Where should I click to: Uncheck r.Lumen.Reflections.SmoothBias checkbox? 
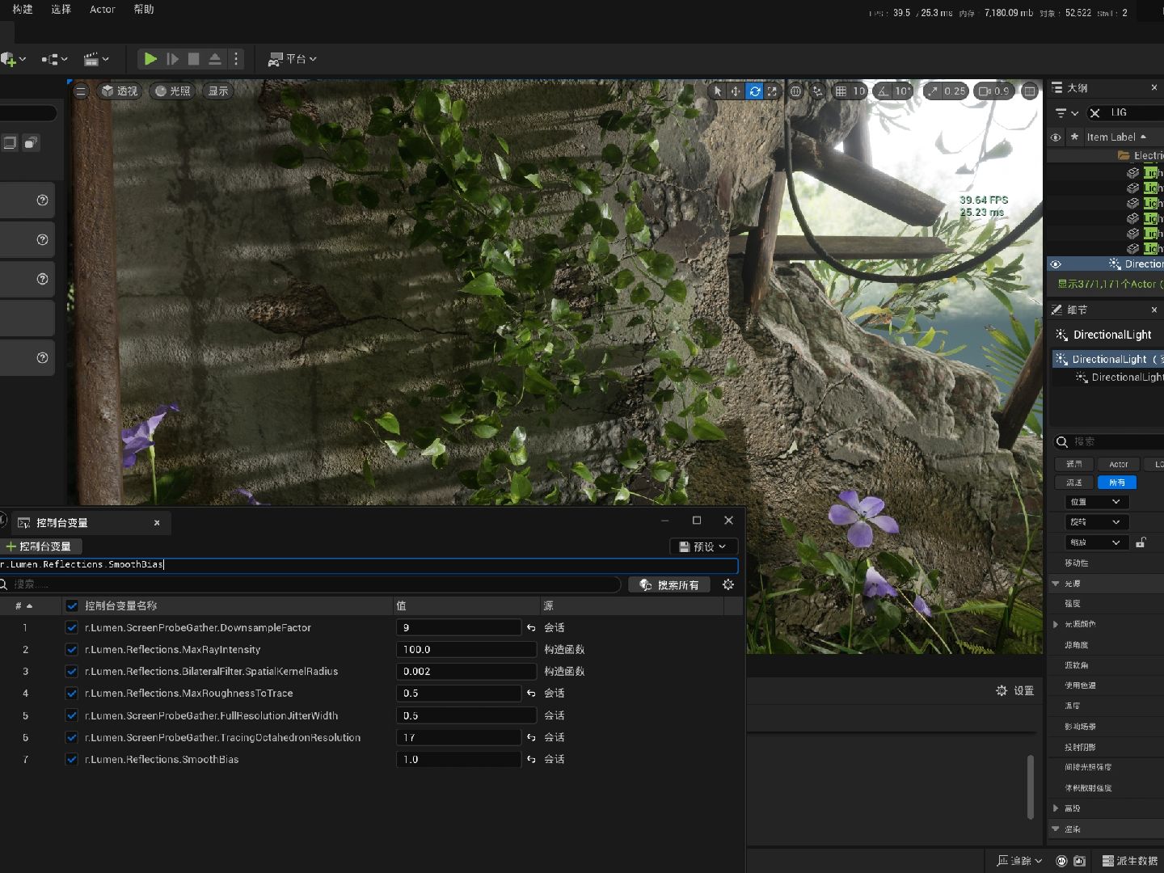tap(72, 760)
